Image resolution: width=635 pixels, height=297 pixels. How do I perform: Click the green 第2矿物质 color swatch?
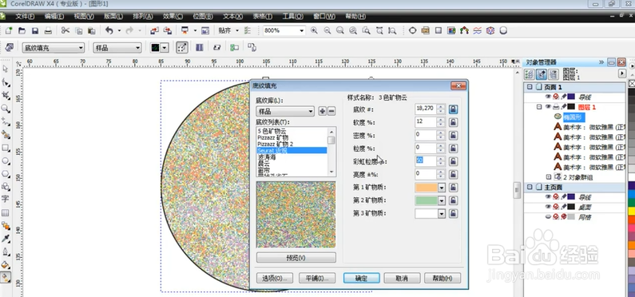[427, 200]
